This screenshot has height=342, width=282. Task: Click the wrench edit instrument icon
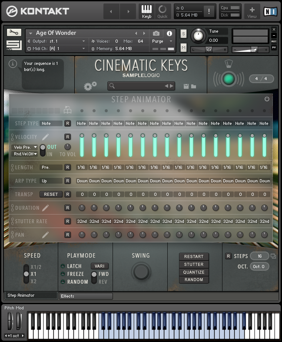click(x=14, y=33)
